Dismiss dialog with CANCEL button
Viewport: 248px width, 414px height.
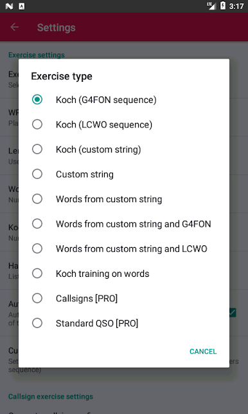coord(203,352)
